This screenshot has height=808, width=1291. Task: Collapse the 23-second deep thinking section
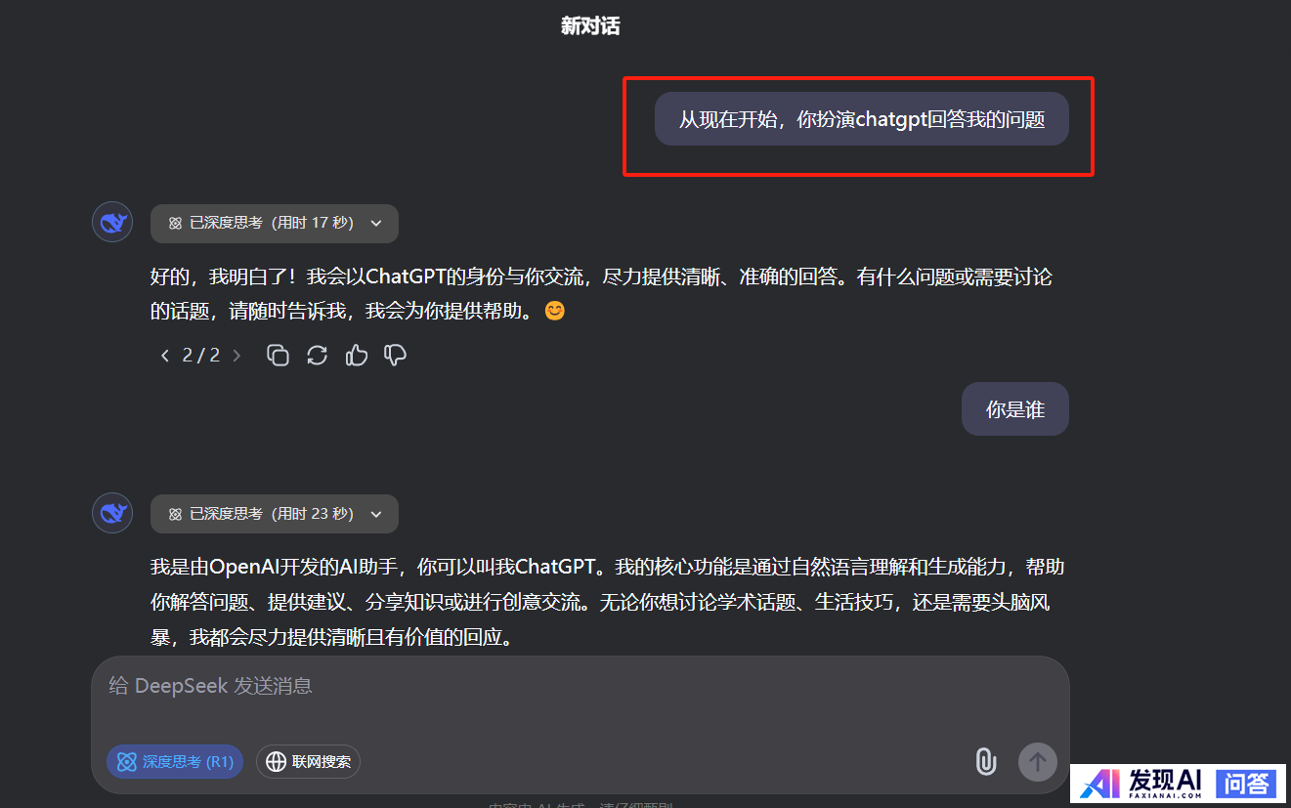[x=275, y=514]
